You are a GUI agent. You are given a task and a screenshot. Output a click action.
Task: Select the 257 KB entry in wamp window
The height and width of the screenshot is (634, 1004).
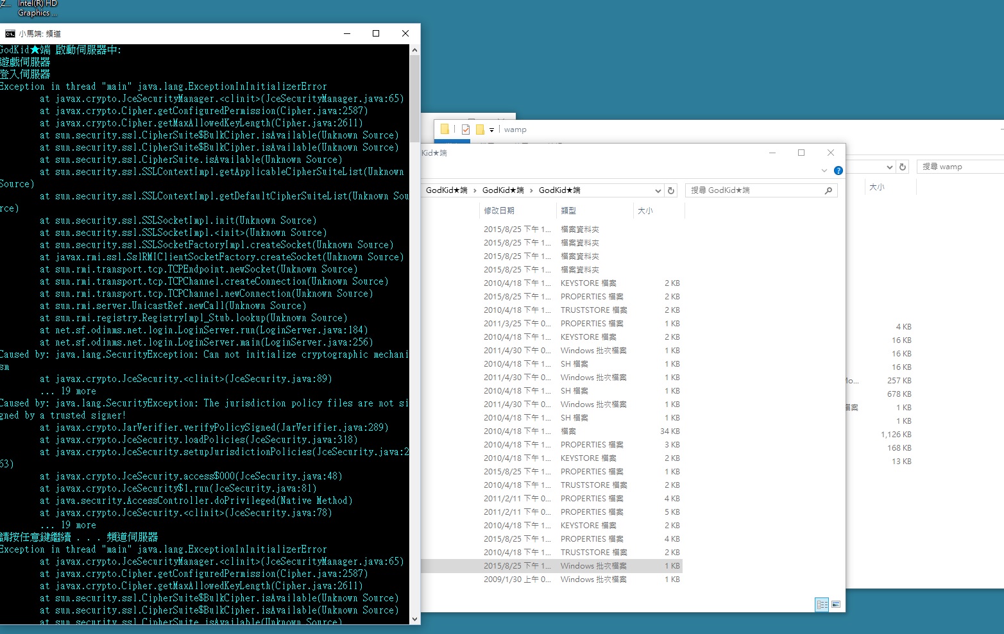[x=899, y=381]
